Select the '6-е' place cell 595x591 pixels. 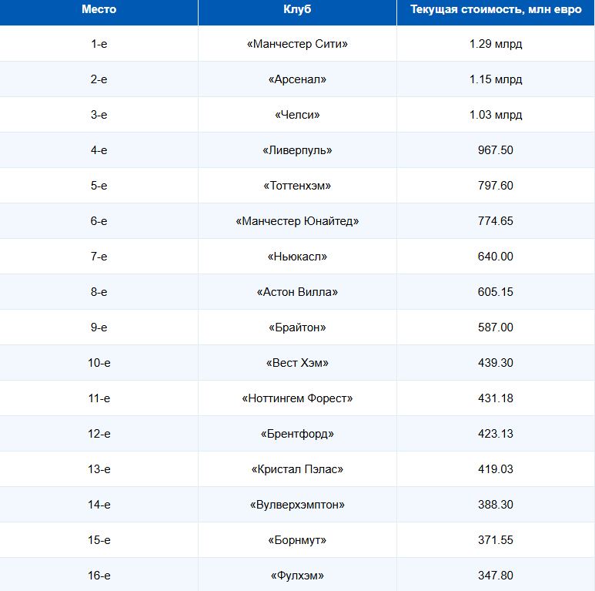tap(99, 220)
